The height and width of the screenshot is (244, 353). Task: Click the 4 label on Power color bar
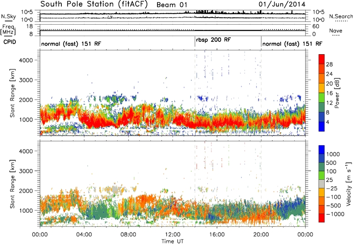328,122
